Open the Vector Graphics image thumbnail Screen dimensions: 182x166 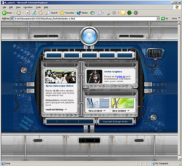(94, 77)
